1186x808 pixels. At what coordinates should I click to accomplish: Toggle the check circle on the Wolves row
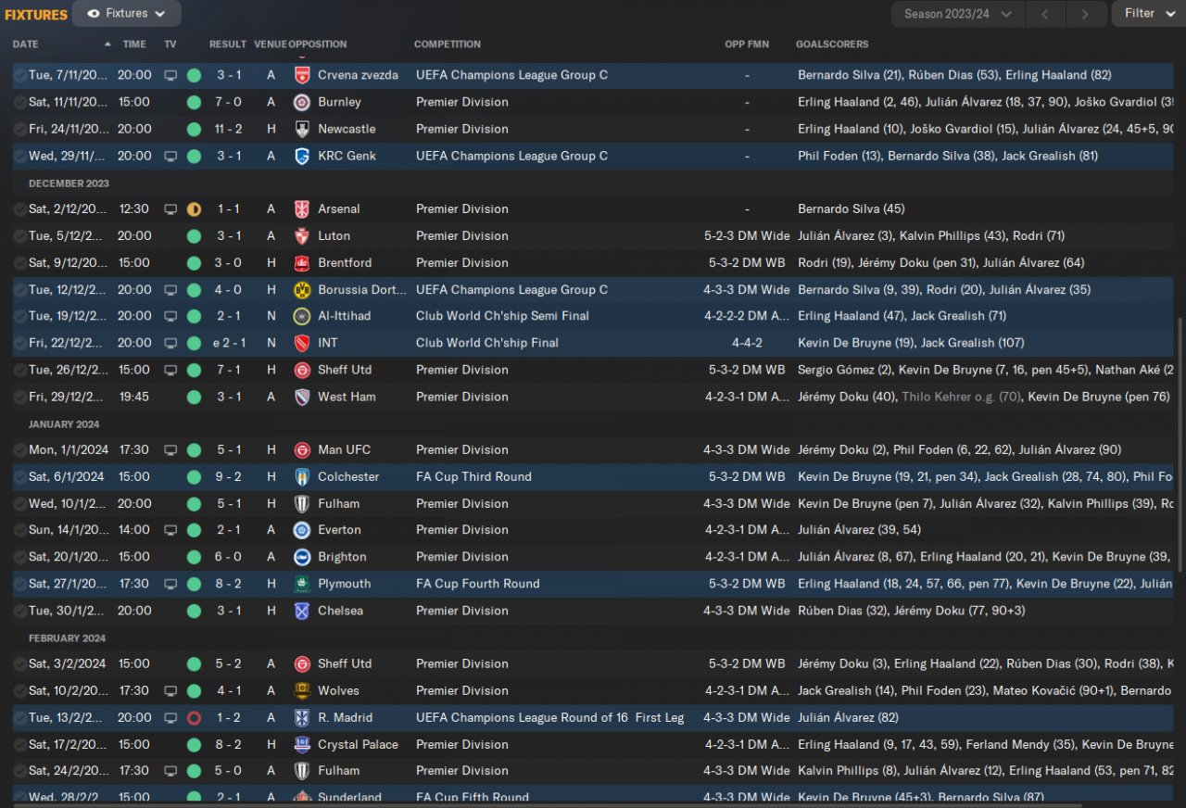[x=20, y=691]
